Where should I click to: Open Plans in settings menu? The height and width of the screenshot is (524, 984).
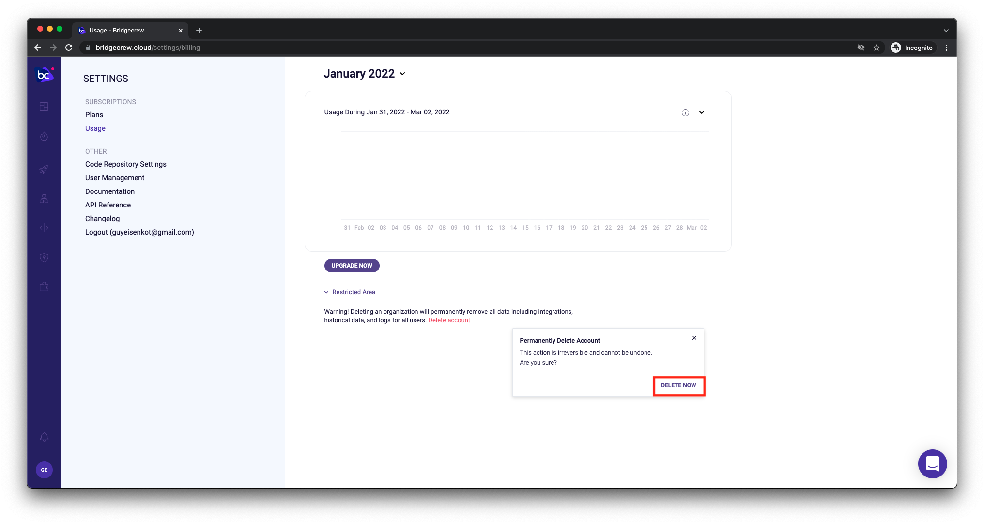tap(94, 115)
